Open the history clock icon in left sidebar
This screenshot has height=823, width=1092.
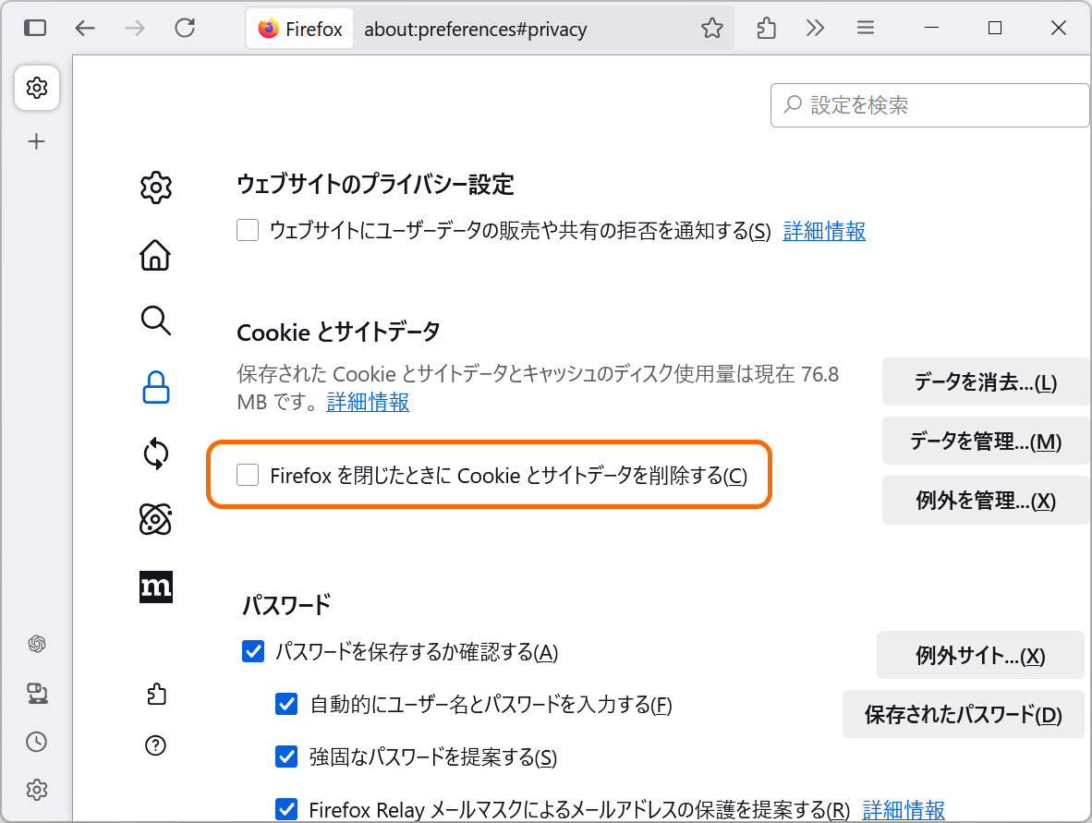[x=37, y=742]
